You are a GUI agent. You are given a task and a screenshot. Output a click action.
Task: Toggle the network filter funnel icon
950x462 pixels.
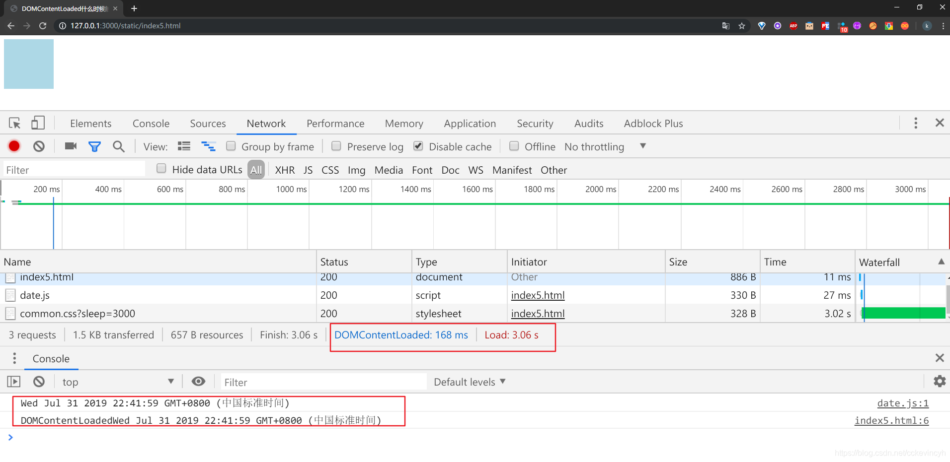point(94,146)
